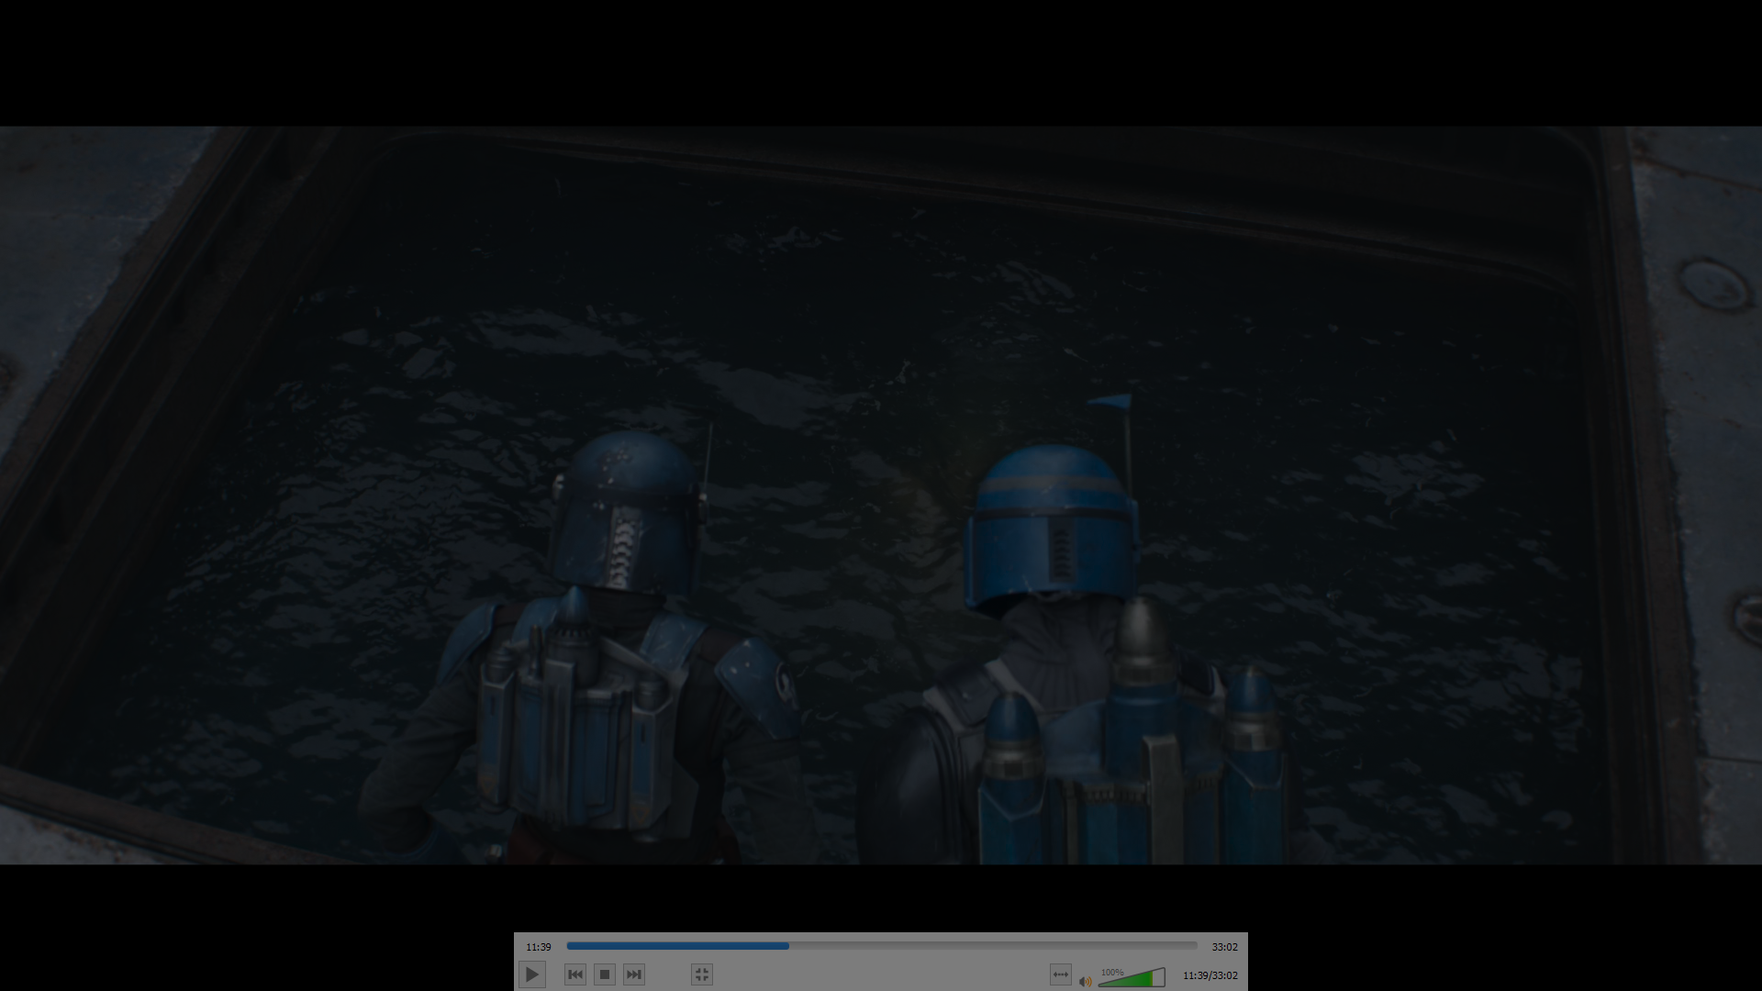Click the elapsed time 11:39 label
The image size is (1762, 991).
(539, 947)
